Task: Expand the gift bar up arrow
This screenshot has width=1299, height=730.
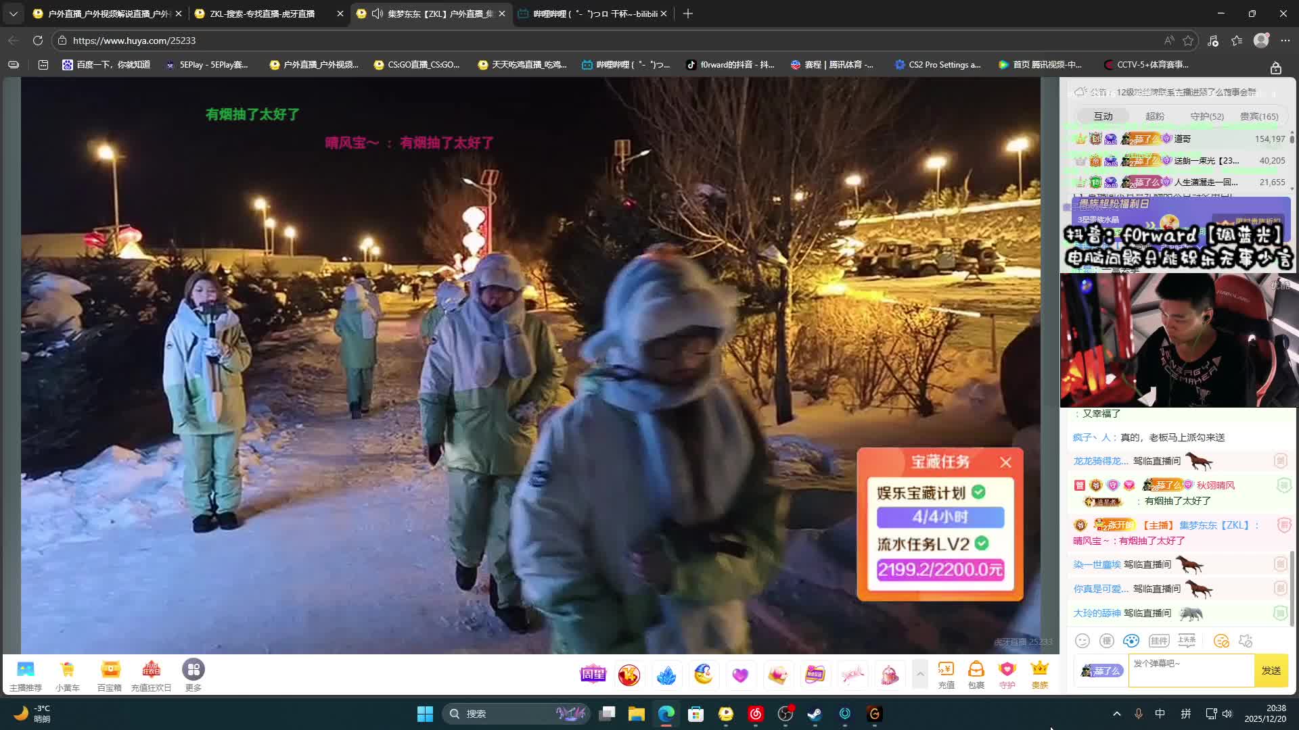Action: [x=919, y=674]
